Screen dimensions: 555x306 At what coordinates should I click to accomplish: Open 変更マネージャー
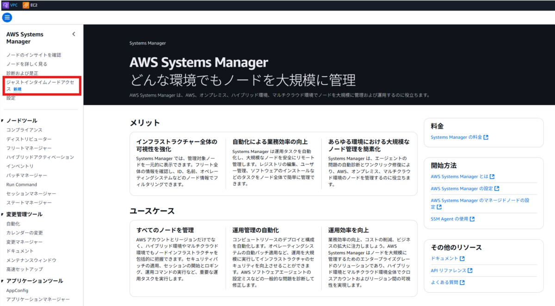[x=25, y=242]
